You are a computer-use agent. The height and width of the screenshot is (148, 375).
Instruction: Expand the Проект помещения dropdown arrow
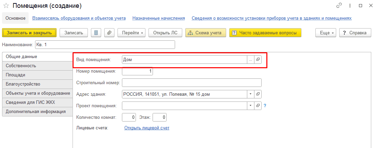pos(251,106)
